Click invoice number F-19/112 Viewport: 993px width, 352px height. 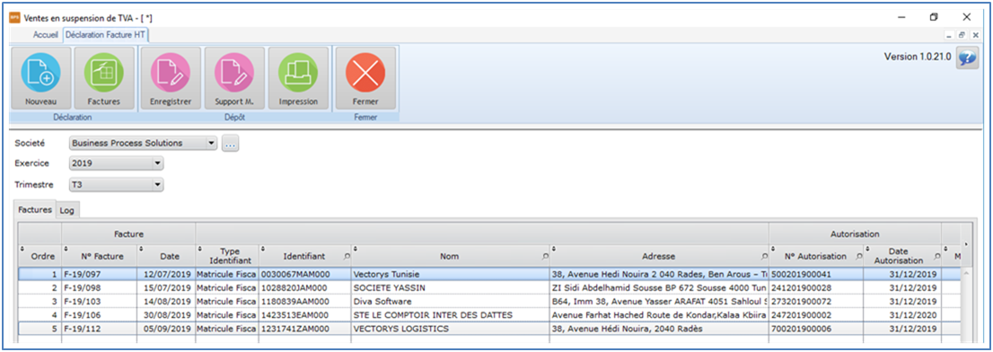pos(100,329)
